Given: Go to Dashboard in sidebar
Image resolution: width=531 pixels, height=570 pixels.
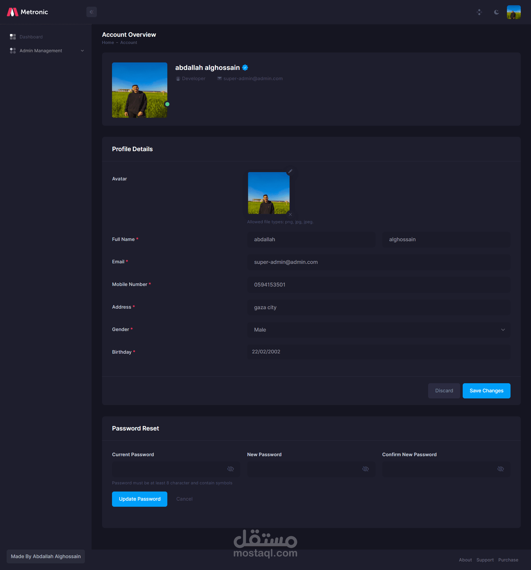Looking at the screenshot, I should pyautogui.click(x=31, y=37).
